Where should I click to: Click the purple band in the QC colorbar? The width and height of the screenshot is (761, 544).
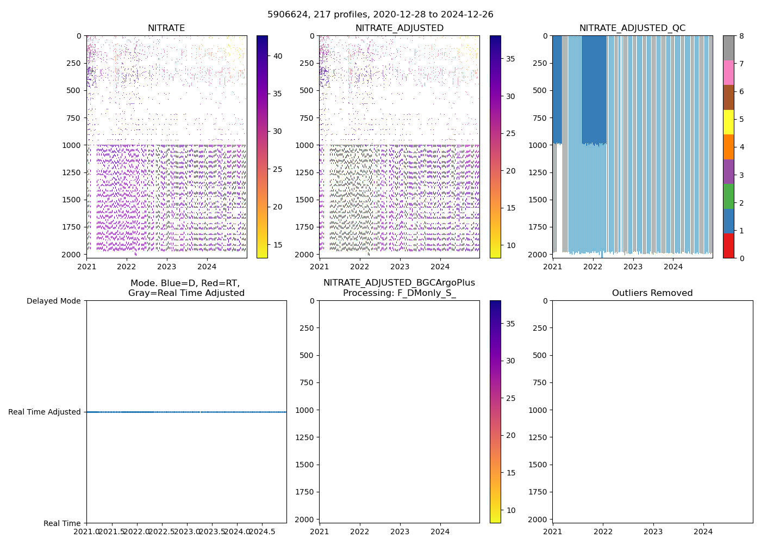728,171
